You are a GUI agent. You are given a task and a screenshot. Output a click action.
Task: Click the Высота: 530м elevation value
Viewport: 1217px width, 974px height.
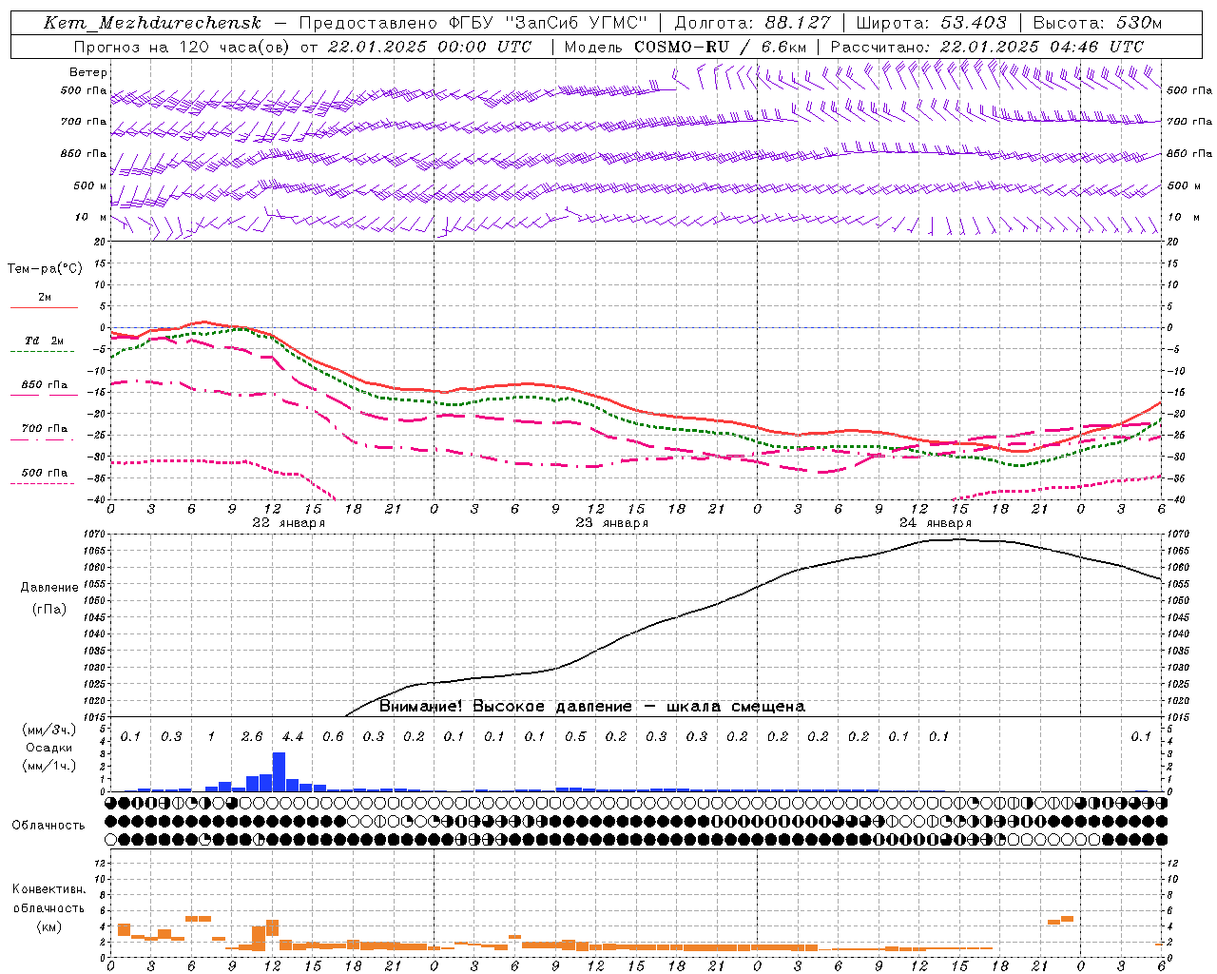point(1097,23)
